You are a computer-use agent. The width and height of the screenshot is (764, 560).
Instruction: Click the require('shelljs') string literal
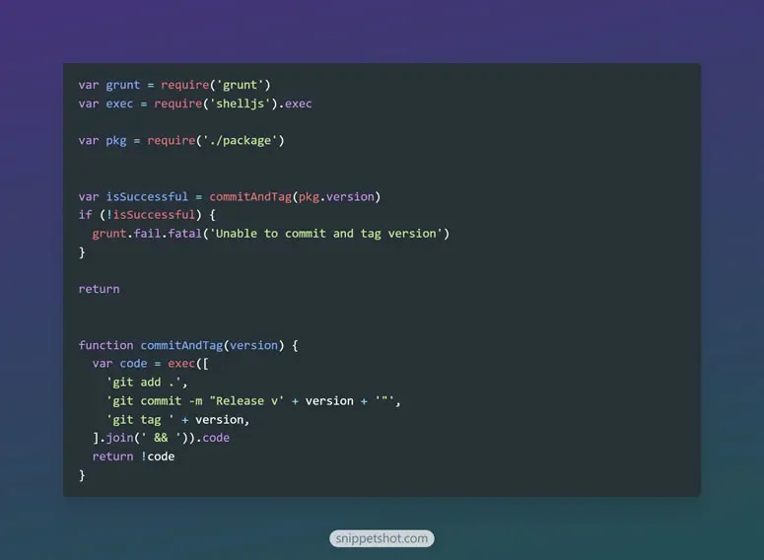pos(240,104)
